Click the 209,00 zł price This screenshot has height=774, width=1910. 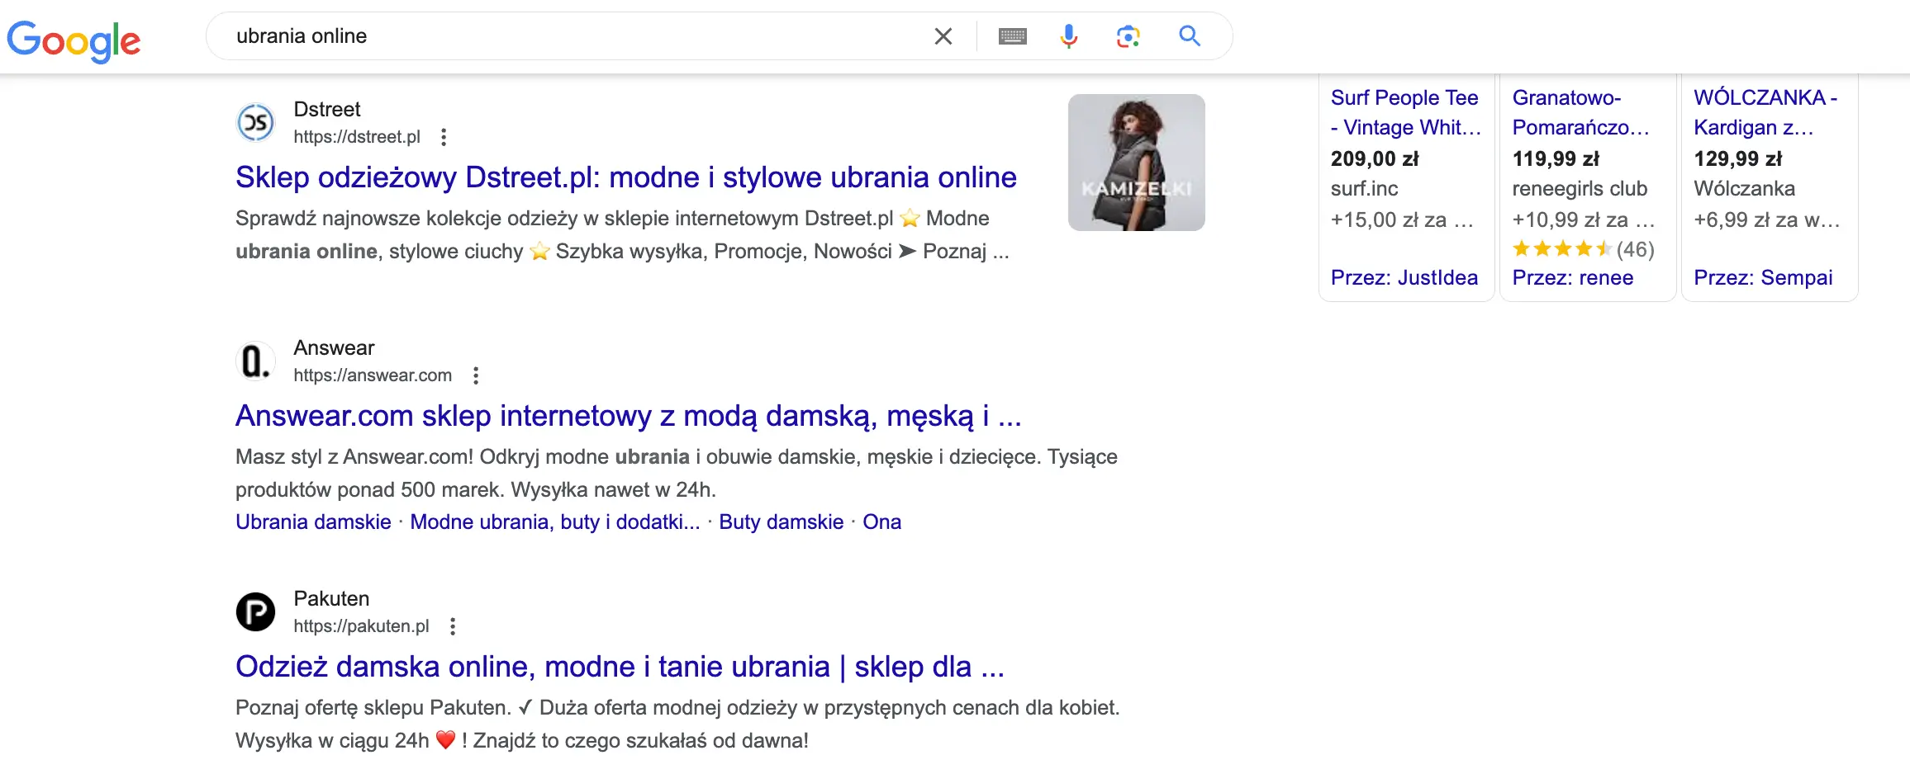[x=1375, y=158]
